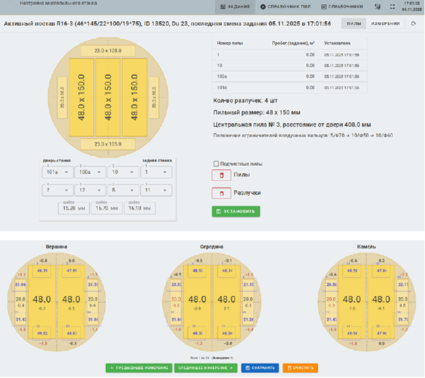Click the blue Сохранить button
The image size is (425, 378).
260,368
